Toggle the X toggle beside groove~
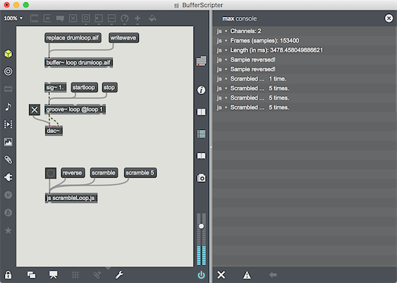Screen dimensions: 397x283 (35, 110)
